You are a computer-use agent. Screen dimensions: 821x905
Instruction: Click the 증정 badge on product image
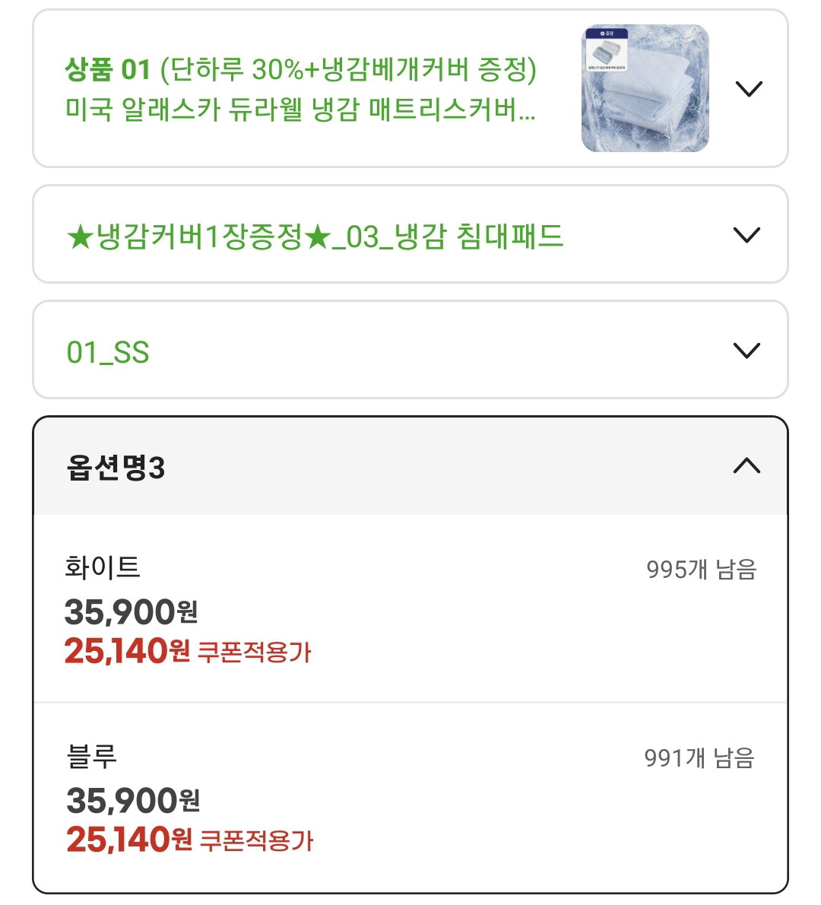click(x=607, y=34)
